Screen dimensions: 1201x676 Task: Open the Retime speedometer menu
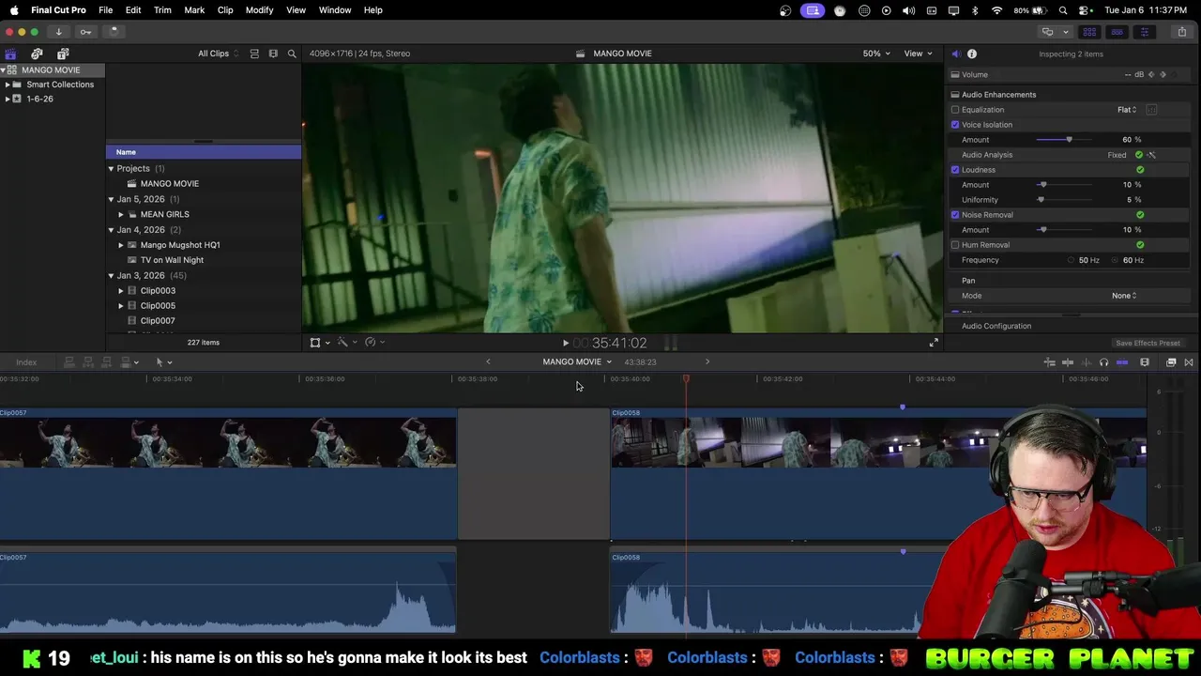(x=373, y=343)
